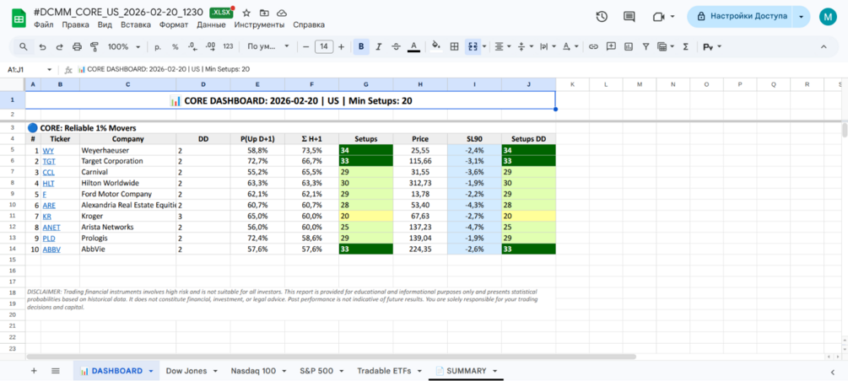Image resolution: width=848 pixels, height=381 pixels.
Task: Open the Справка menu
Action: [309, 24]
